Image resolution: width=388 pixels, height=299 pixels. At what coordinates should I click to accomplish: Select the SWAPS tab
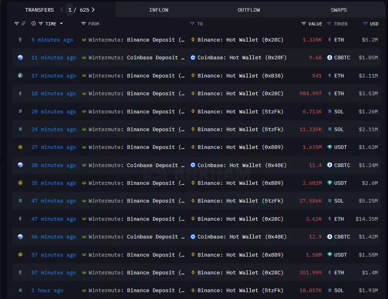(338, 10)
